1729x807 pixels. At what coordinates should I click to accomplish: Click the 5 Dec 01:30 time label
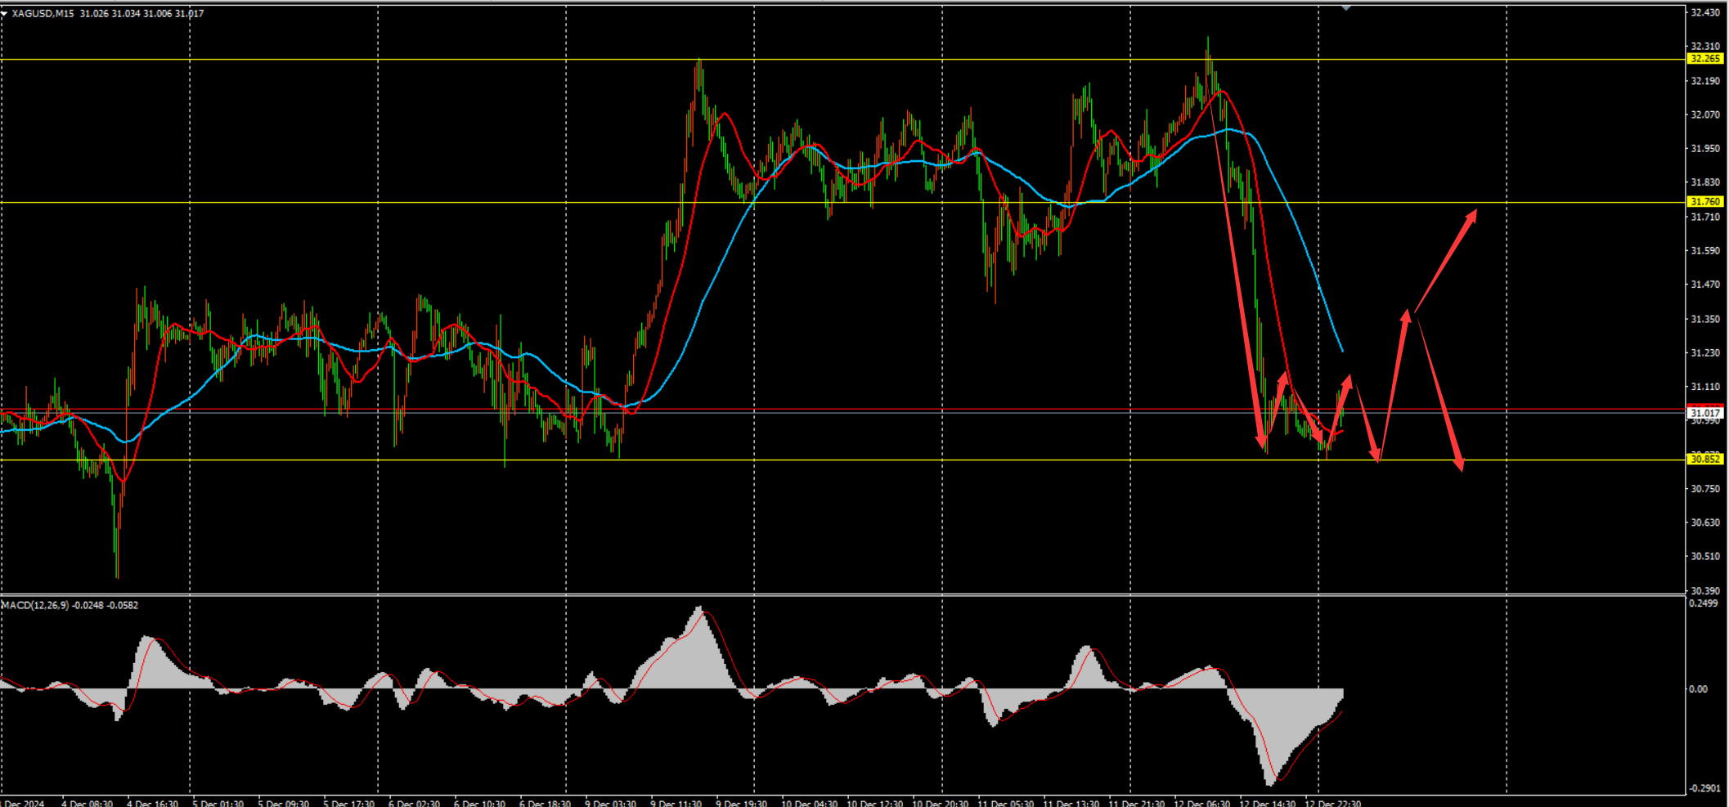[218, 803]
